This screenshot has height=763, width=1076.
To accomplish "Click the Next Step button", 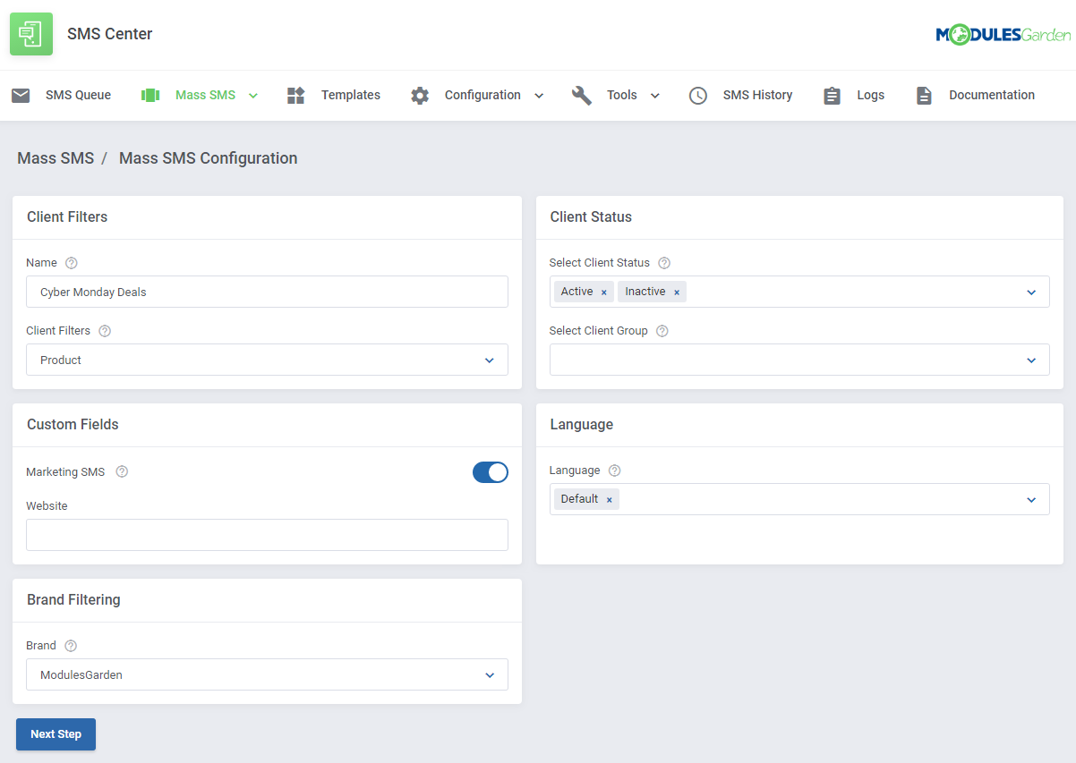I will (x=56, y=733).
